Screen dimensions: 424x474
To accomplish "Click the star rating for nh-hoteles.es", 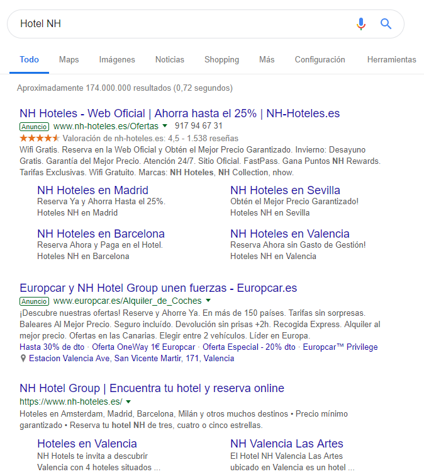I will pyautogui.click(x=40, y=138).
